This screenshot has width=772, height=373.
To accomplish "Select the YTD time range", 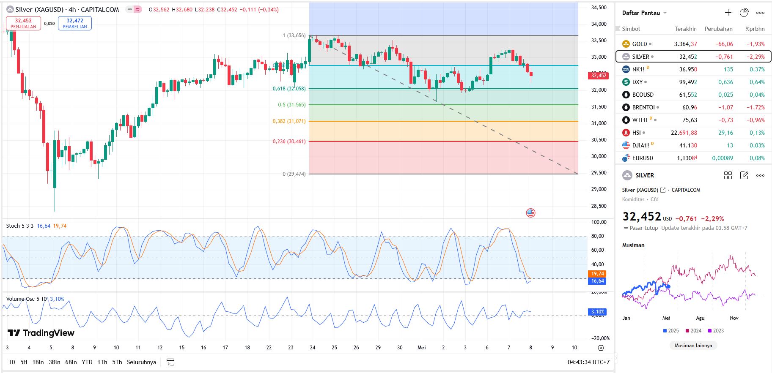I will click(x=87, y=362).
